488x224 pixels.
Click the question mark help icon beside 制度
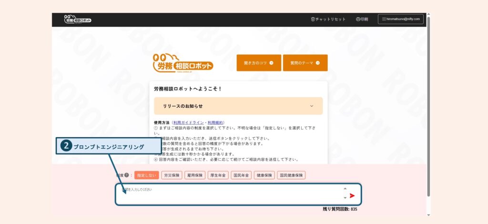tap(127, 175)
